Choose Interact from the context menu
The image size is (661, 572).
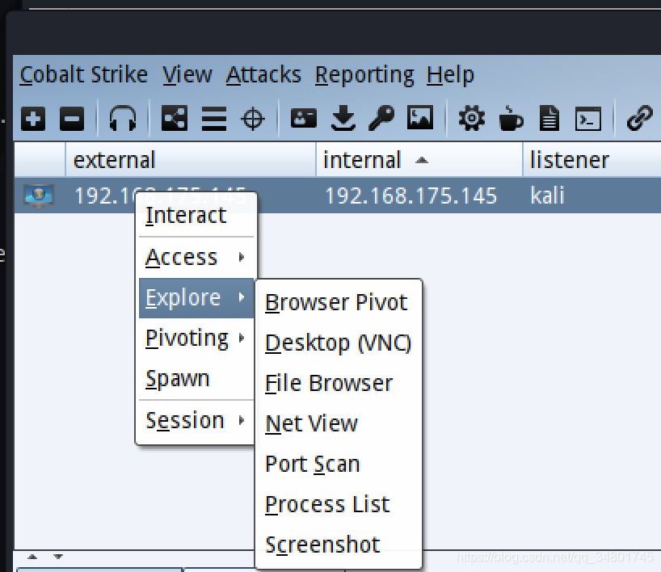pyautogui.click(x=196, y=216)
